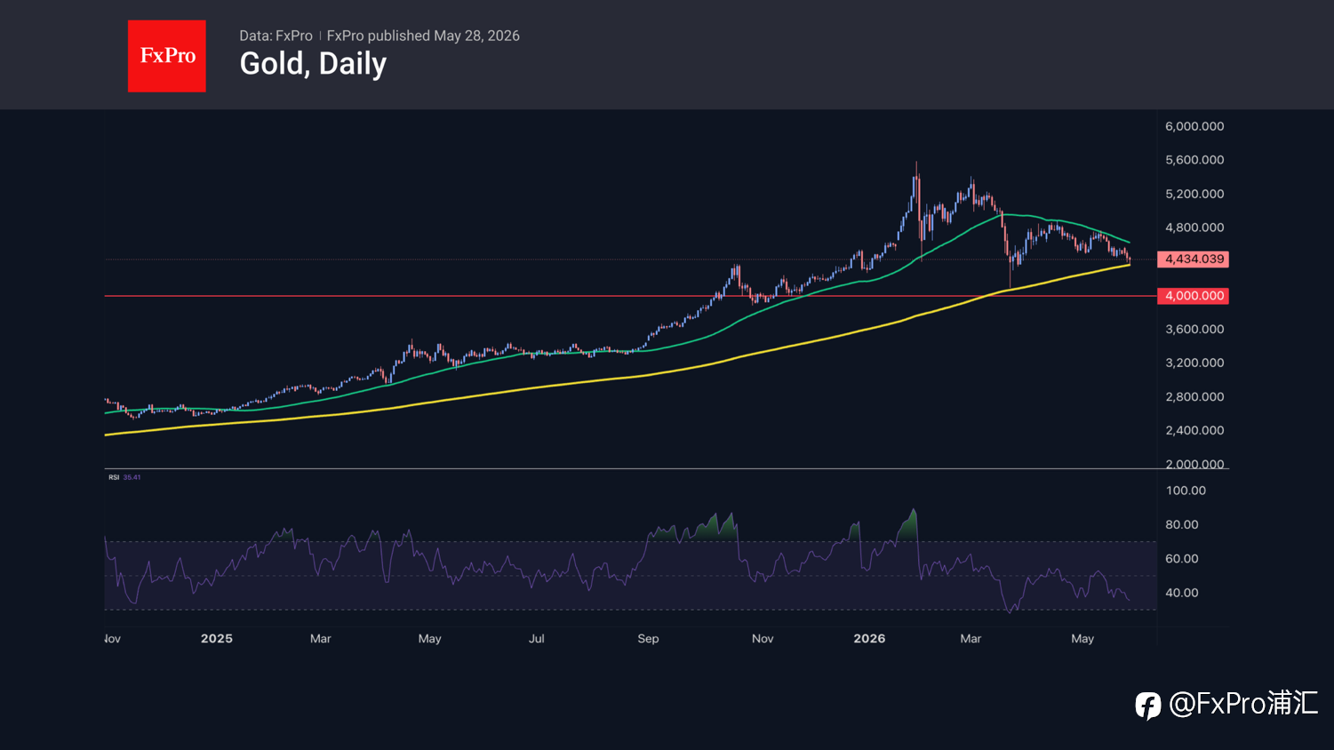Click the 2,400.000 price axis label

(1194, 430)
